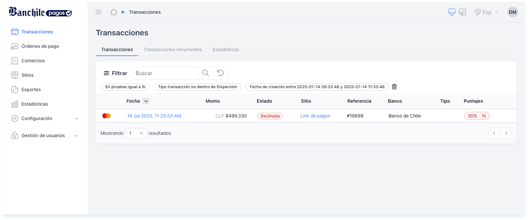Click the Transacciones breadcrumb text
Screen dimensions: 529x220
point(145,12)
